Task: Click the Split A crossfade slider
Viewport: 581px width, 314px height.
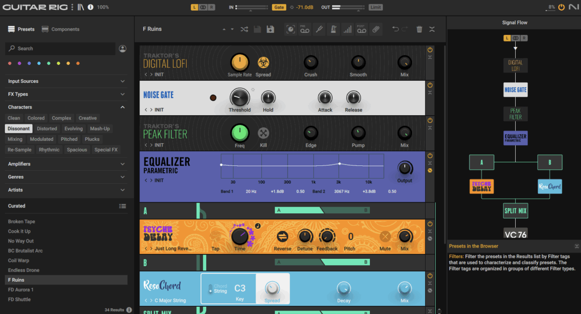Action: tap(322, 210)
